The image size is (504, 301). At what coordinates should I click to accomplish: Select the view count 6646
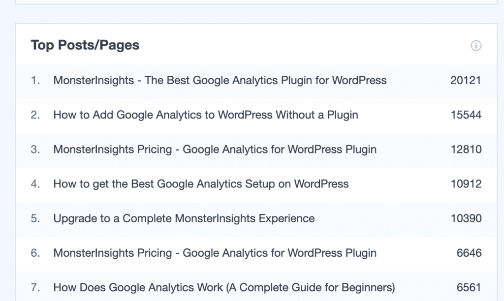[x=469, y=253]
